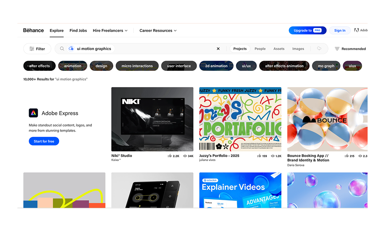Select the micro interactions tag
Screen dimensions: 385x231
click(x=137, y=66)
